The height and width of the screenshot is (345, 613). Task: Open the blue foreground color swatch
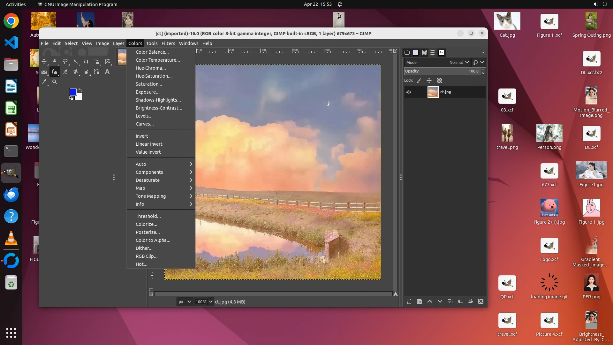coord(73,92)
